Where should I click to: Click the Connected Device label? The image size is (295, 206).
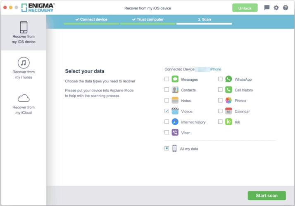[x=179, y=69]
